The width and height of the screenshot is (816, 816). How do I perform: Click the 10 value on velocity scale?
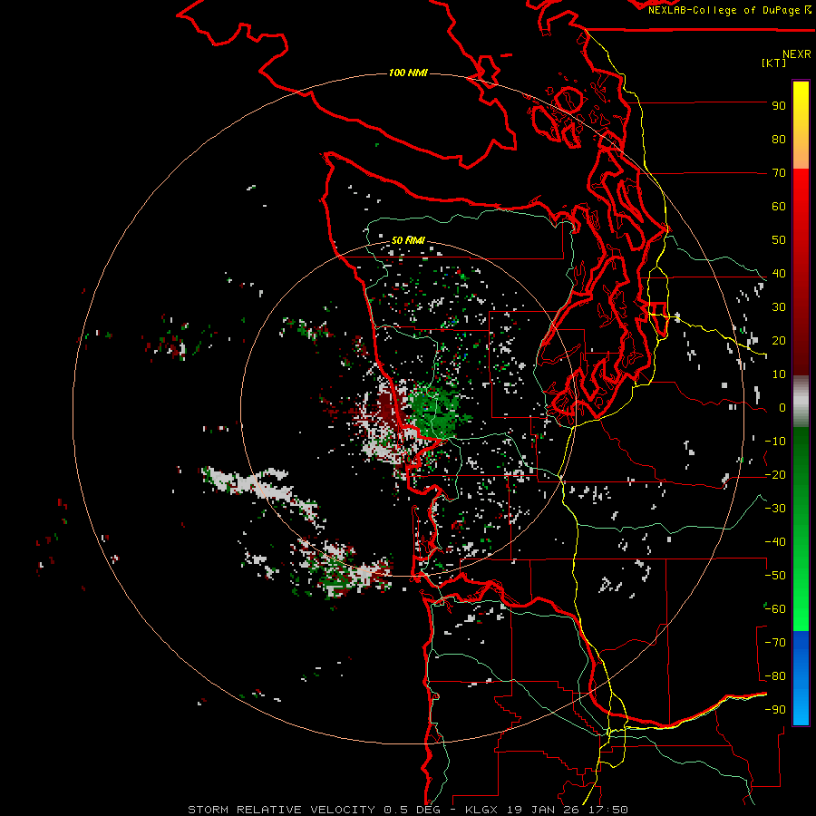779,374
